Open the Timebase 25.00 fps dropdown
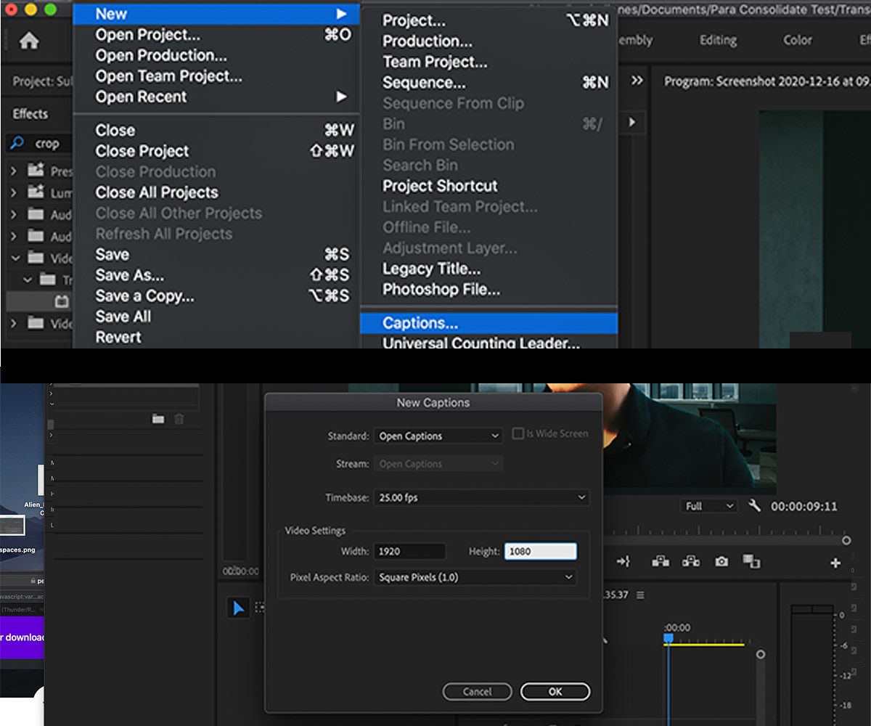The width and height of the screenshot is (871, 726). coord(481,498)
